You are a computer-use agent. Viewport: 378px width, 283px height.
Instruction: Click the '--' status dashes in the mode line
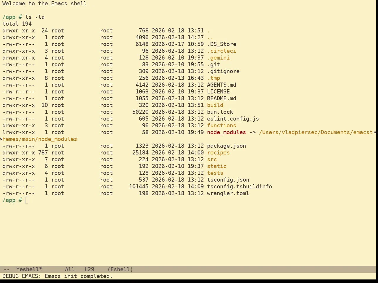(6, 269)
